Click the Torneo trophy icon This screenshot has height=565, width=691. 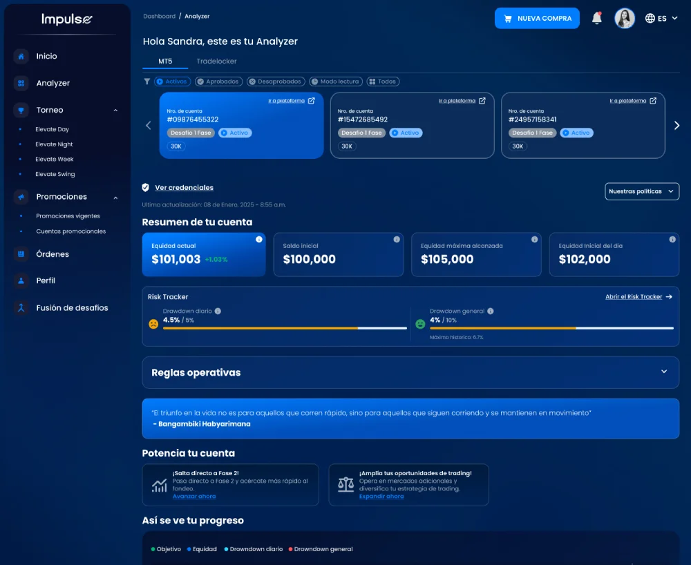coord(21,110)
